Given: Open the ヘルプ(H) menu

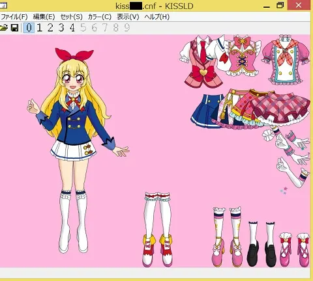Looking at the screenshot, I should point(157,17).
